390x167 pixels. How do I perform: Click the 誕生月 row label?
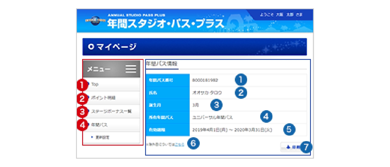click(x=167, y=105)
